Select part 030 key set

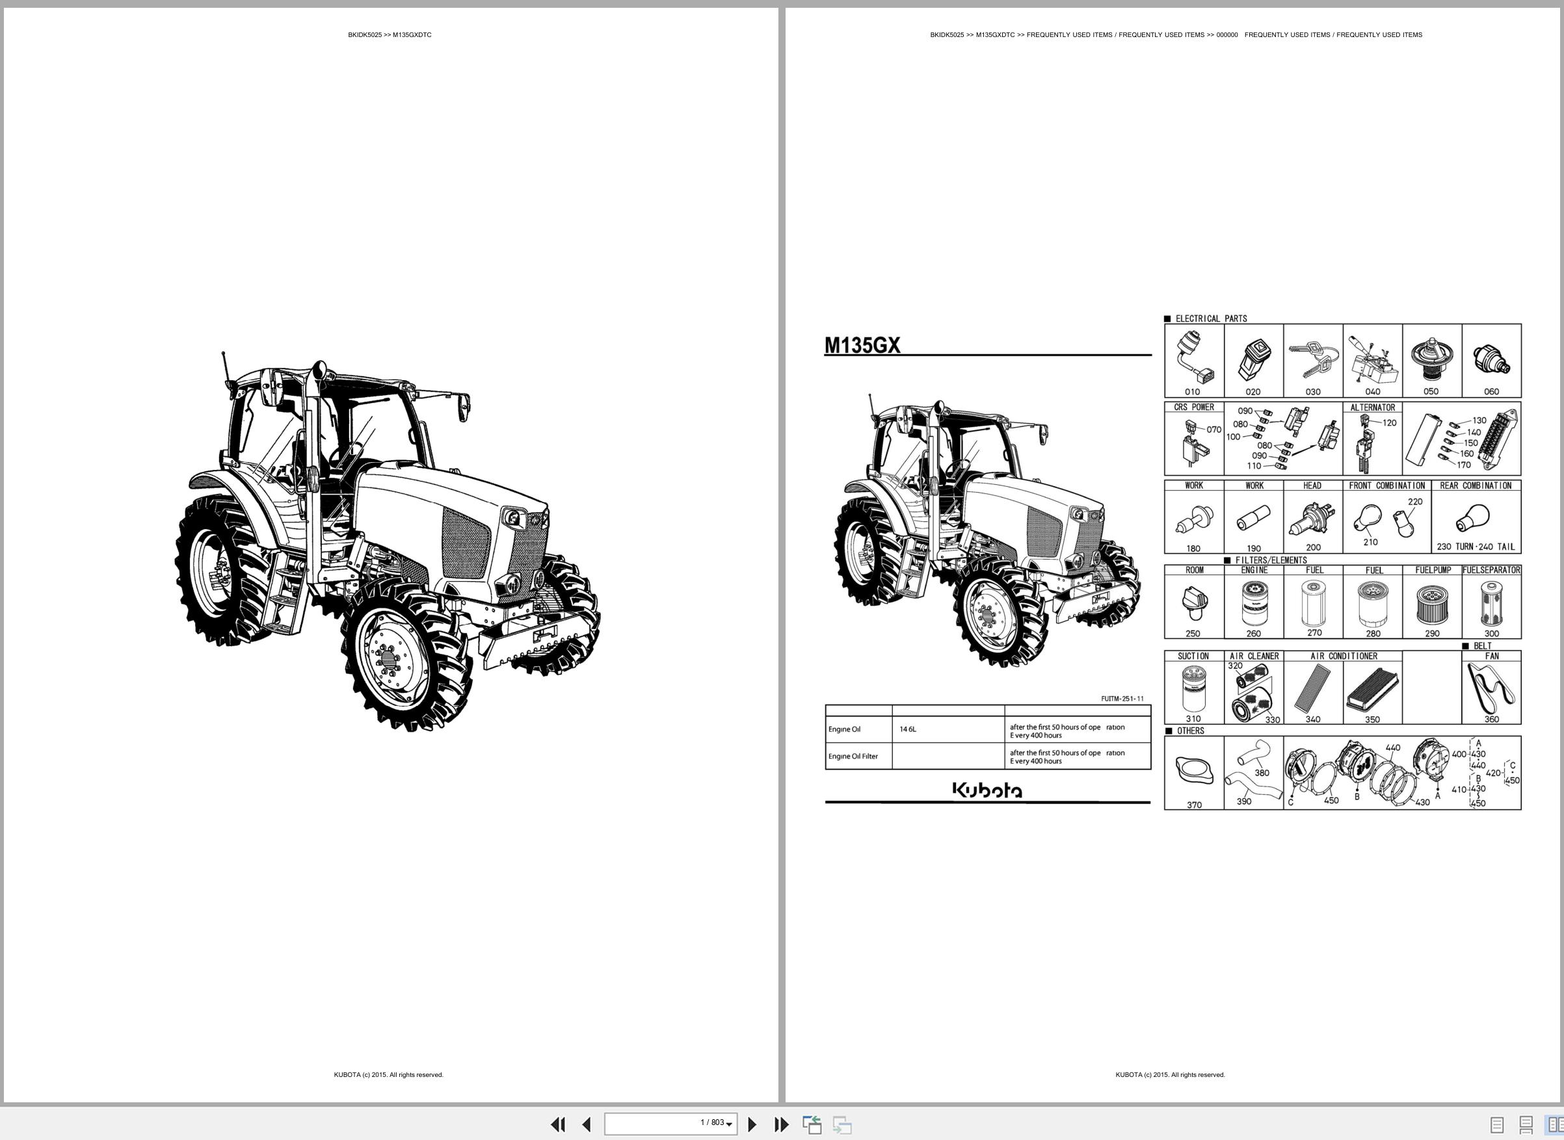pos(1313,360)
